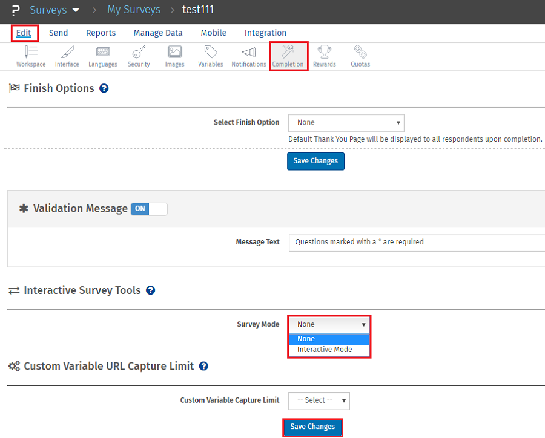The width and height of the screenshot is (545, 438).
Task: Click the test111 breadcrumb title
Action: [198, 10]
